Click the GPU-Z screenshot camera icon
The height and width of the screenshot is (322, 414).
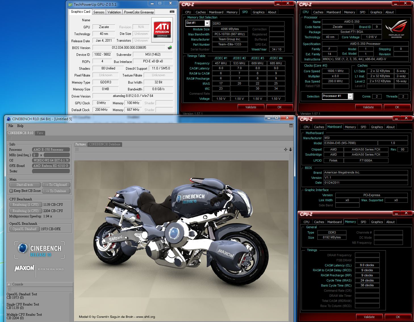(x=172, y=12)
